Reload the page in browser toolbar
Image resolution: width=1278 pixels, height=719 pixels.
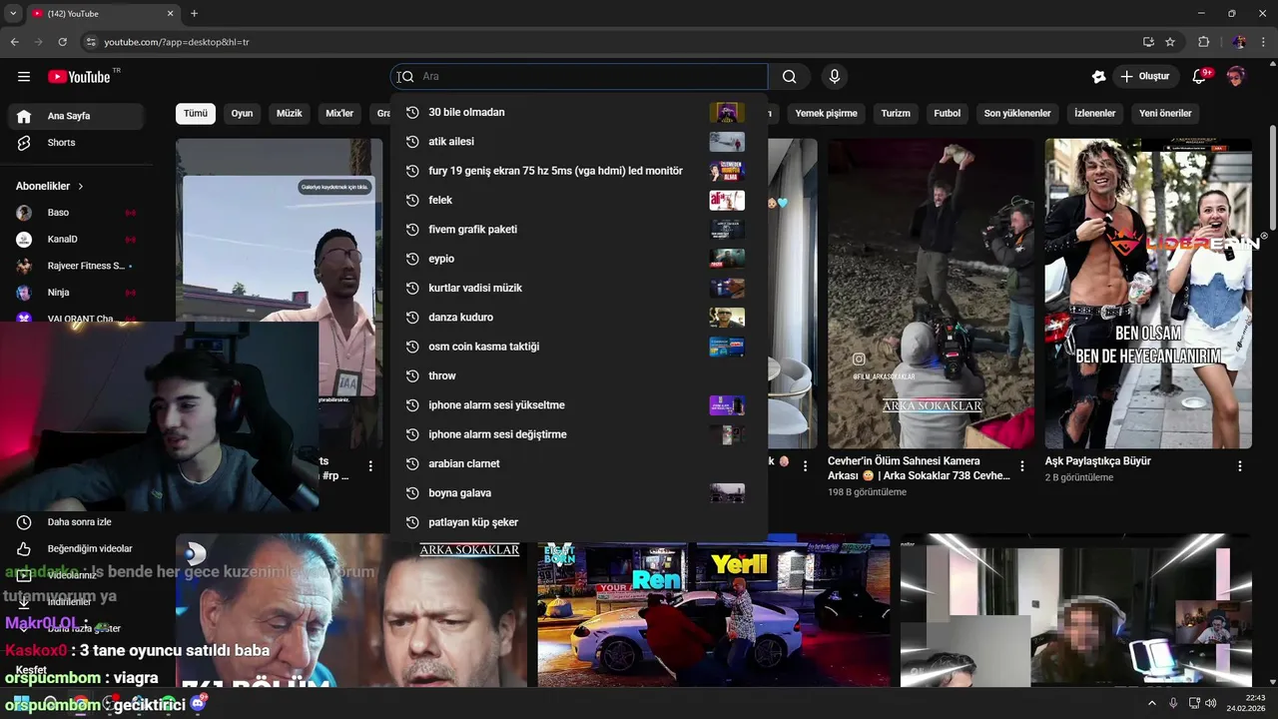click(x=63, y=42)
